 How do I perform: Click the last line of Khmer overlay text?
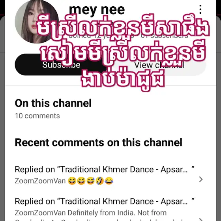click(x=122, y=78)
